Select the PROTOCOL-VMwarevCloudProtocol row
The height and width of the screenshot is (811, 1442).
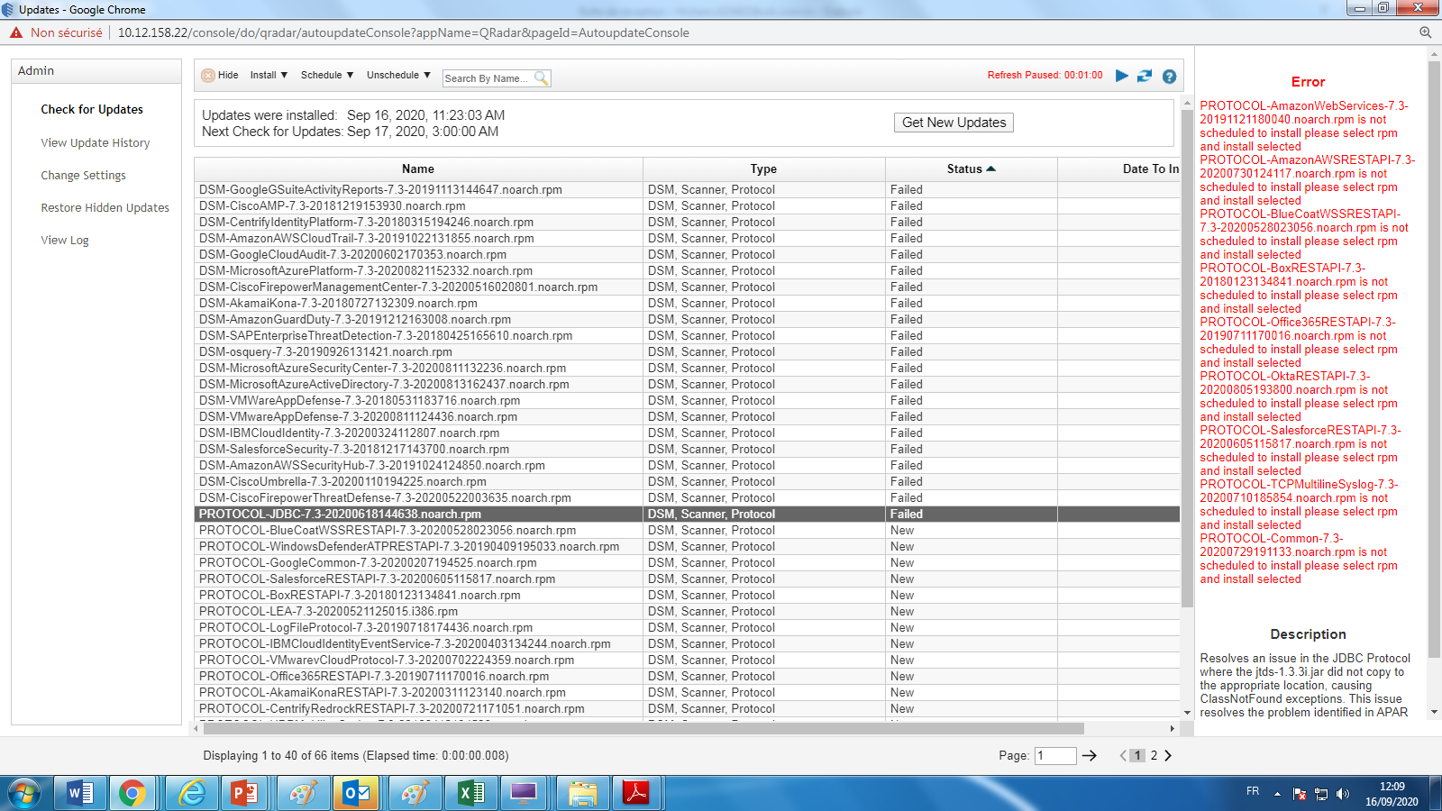687,660
